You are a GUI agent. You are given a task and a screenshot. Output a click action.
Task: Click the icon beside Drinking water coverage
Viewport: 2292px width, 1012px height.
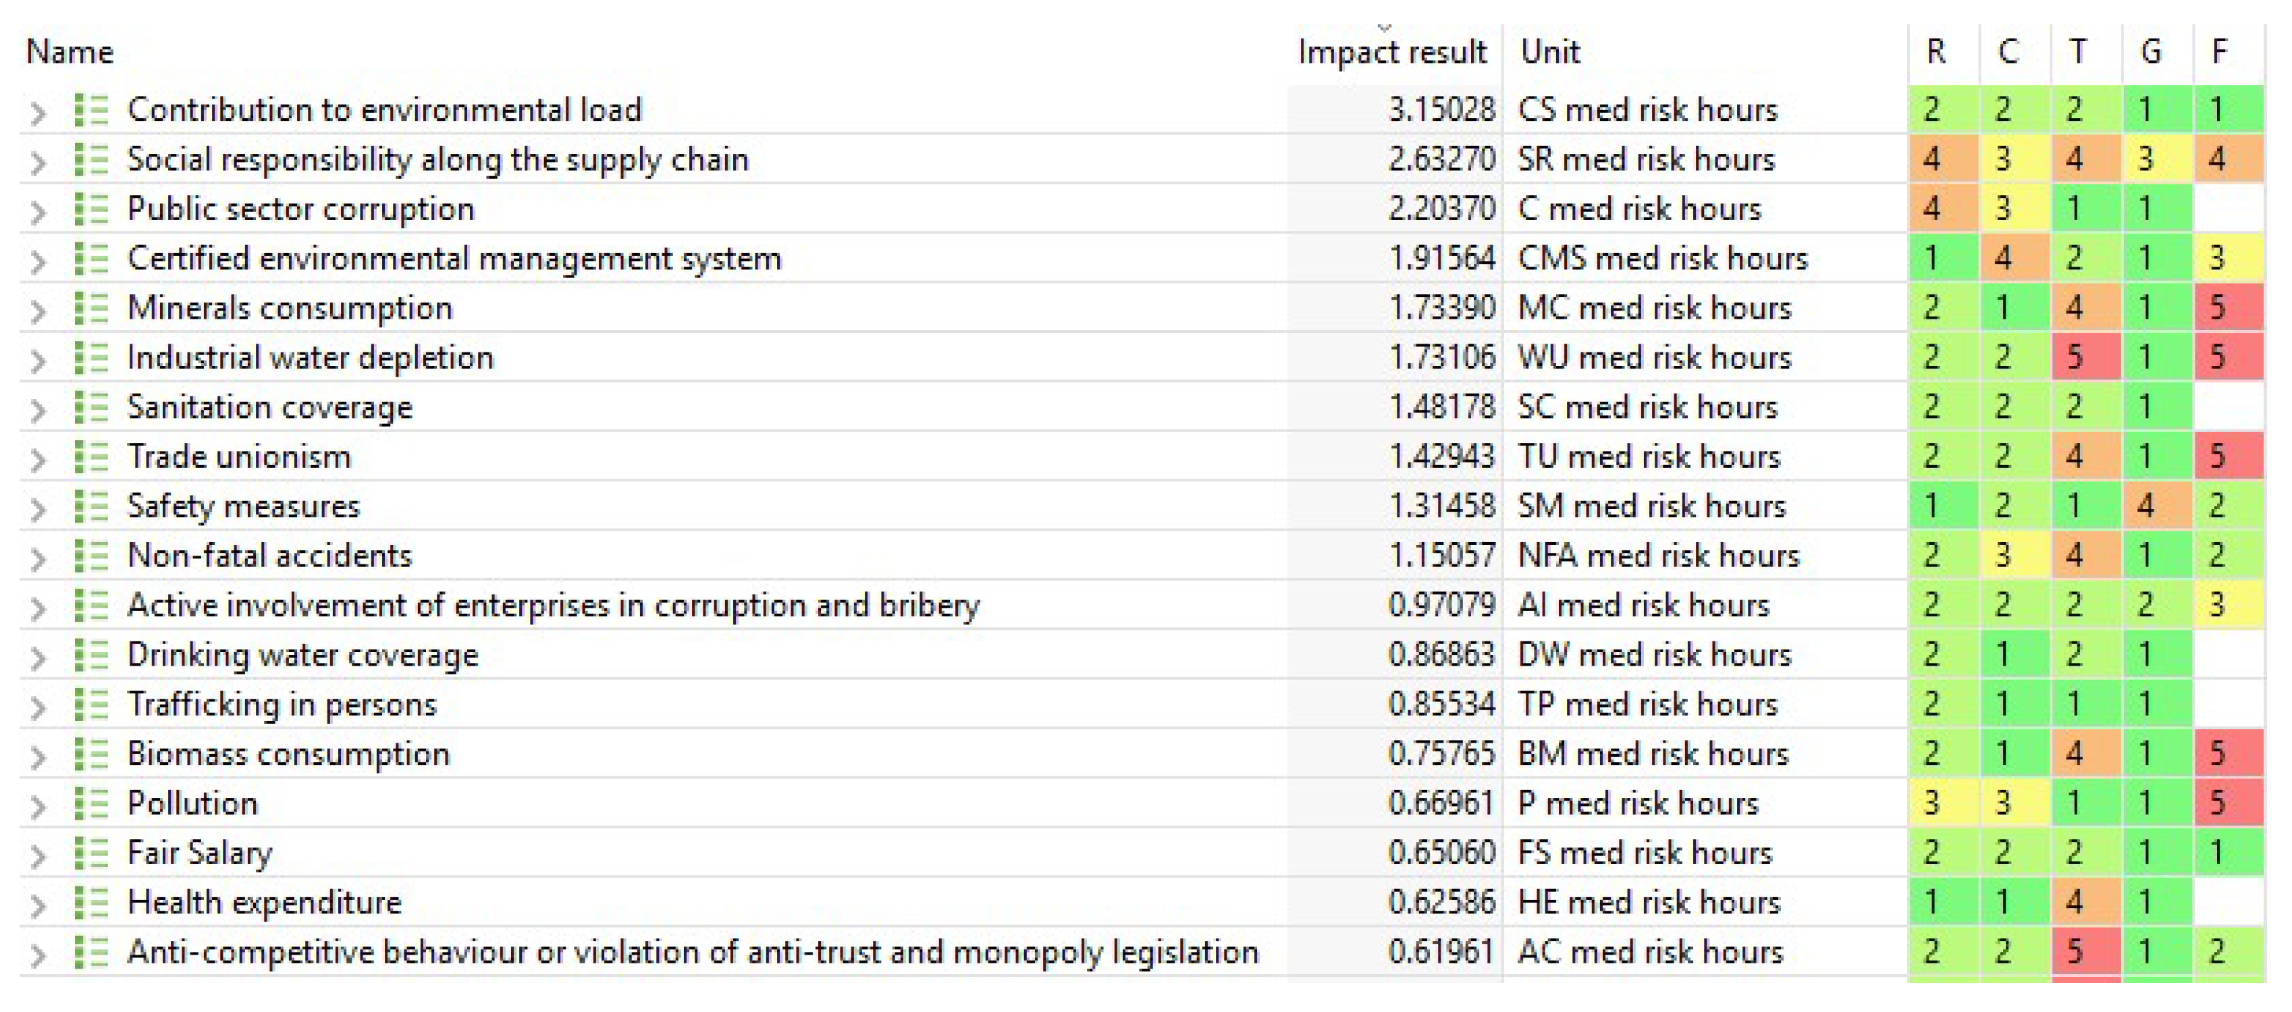point(90,655)
